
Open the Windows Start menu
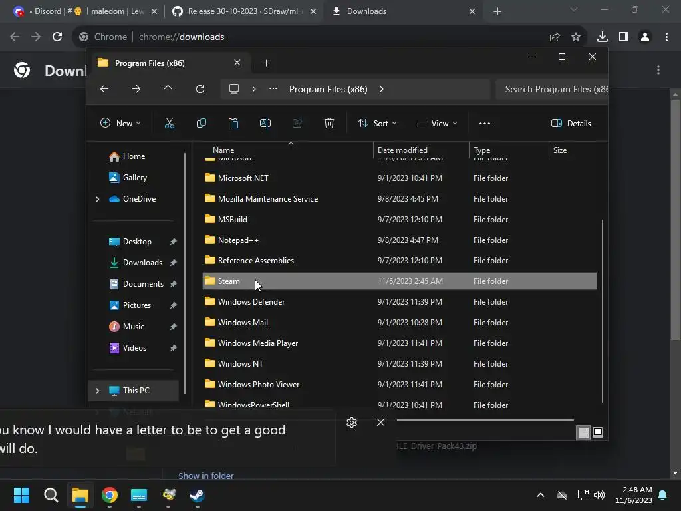[22, 495]
